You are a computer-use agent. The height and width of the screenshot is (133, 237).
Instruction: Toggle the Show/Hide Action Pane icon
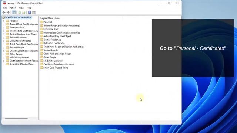click(34, 13)
